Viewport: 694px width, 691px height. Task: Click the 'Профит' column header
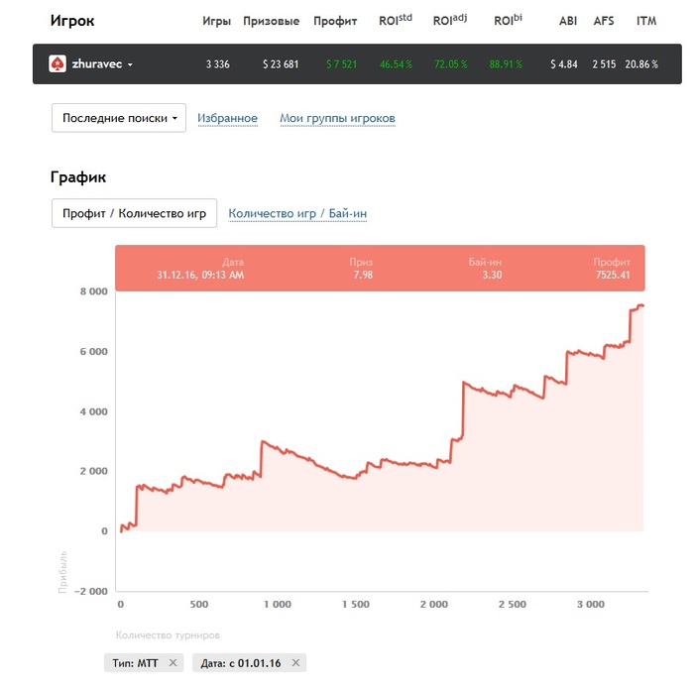335,21
